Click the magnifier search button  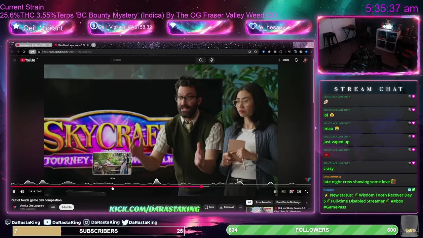point(201,60)
